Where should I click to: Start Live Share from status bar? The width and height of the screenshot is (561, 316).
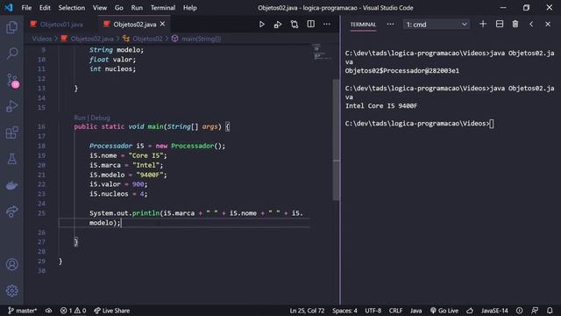tap(111, 311)
